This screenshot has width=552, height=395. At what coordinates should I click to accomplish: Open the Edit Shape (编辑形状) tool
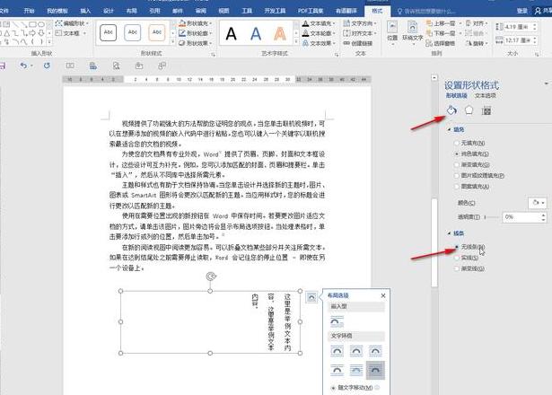[72, 23]
